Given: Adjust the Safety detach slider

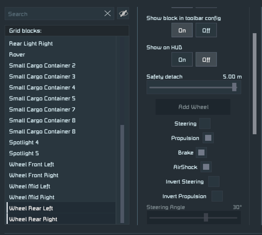Looking at the screenshot, I should (234, 87).
